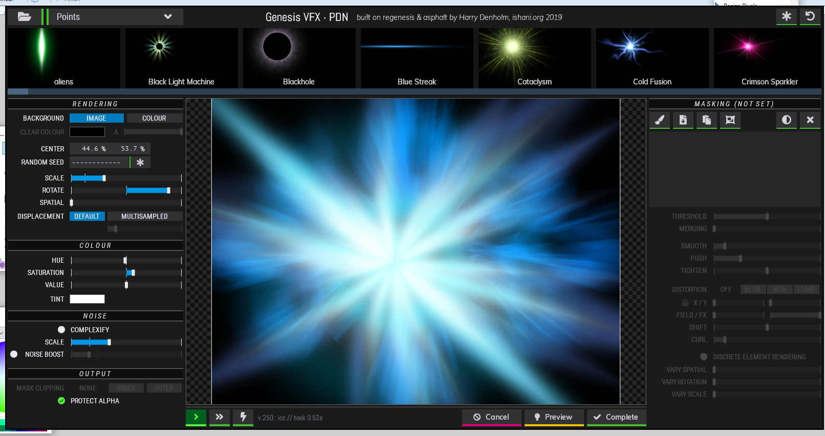825x436 pixels.
Task: Adjust the masking THRESHOLD slider
Action: point(767,216)
